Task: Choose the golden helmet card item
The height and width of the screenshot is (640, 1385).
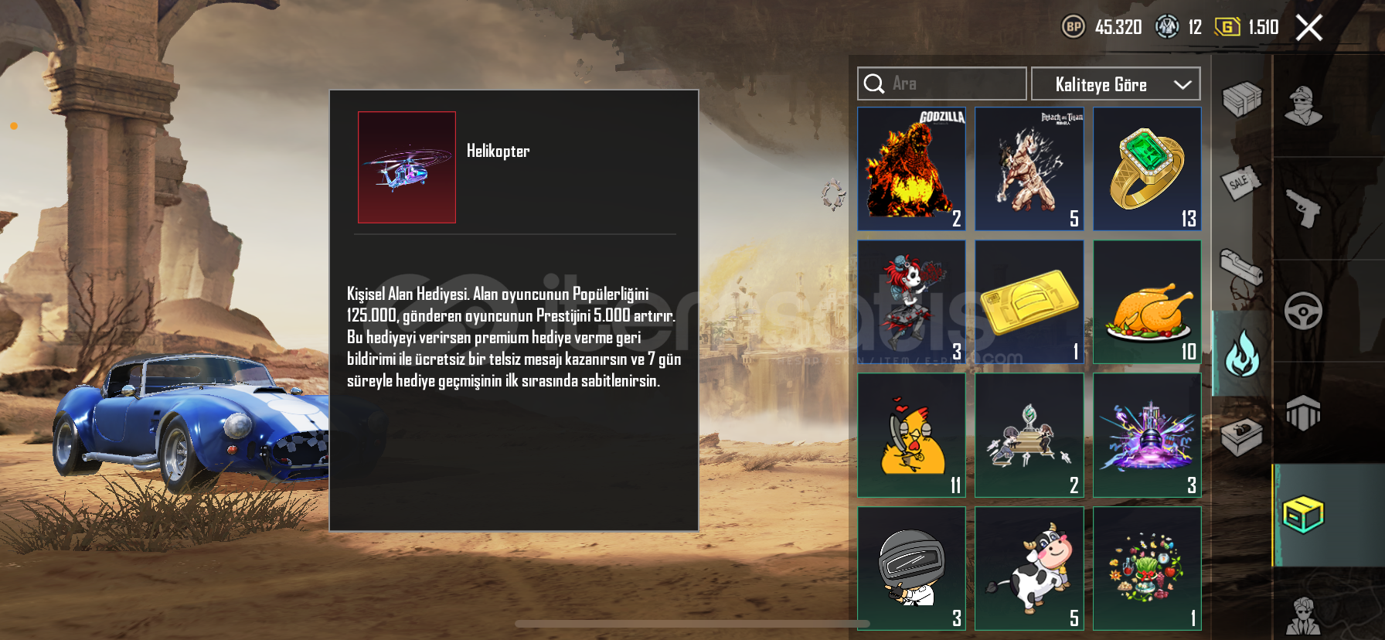Action: [1029, 301]
